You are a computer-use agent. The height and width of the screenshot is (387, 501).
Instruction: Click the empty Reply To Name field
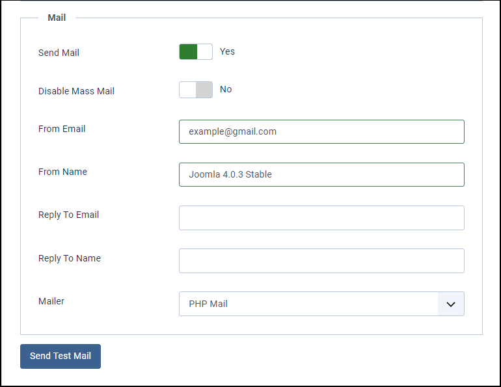[x=321, y=261]
